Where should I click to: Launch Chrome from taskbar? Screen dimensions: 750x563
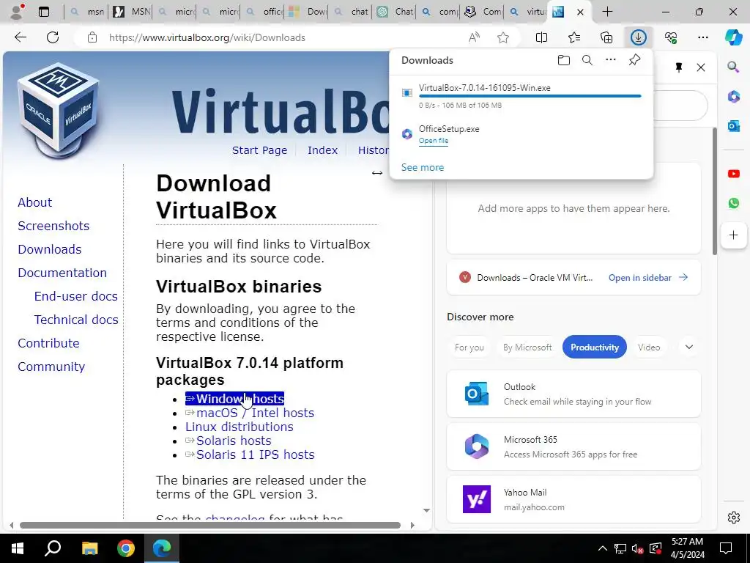point(126,548)
